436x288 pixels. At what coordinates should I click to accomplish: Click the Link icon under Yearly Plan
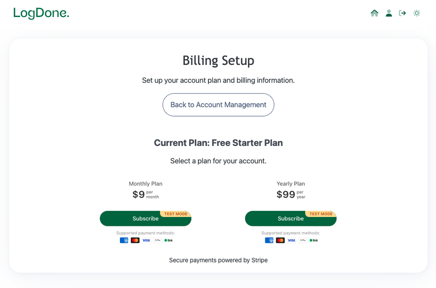tap(314, 240)
